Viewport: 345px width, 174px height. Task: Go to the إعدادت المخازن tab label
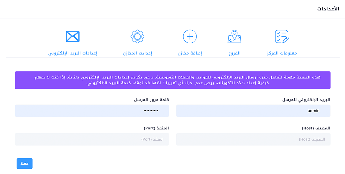click(x=137, y=53)
